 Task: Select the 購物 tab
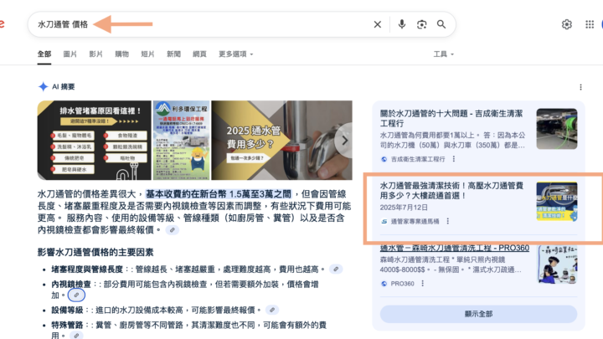pos(121,54)
